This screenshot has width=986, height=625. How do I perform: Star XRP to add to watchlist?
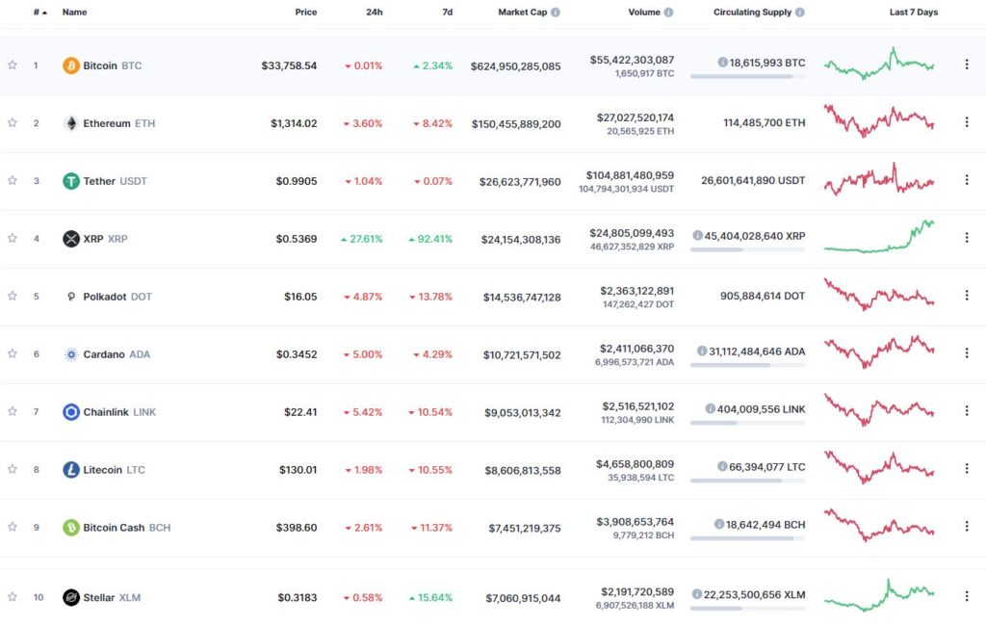[12, 238]
